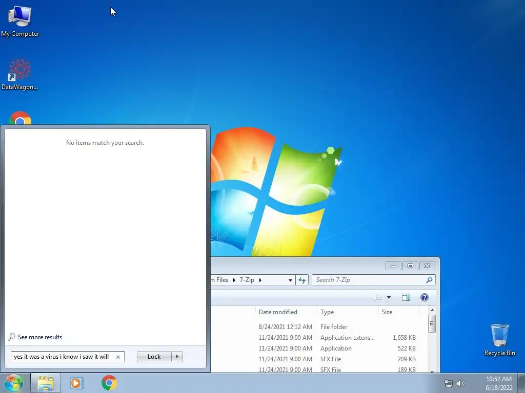Sort by the Date modified column
This screenshot has height=393, width=525.
click(x=278, y=312)
